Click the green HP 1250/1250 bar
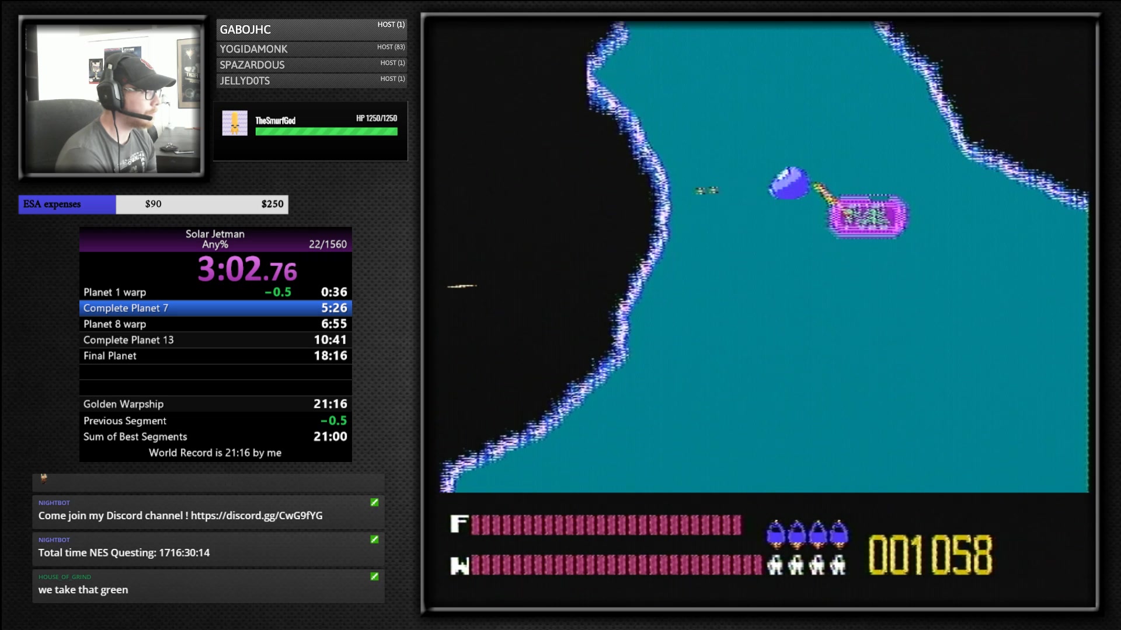 tap(326, 132)
